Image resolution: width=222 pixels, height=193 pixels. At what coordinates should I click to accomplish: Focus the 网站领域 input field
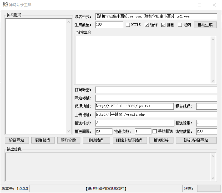click(x=156, y=98)
